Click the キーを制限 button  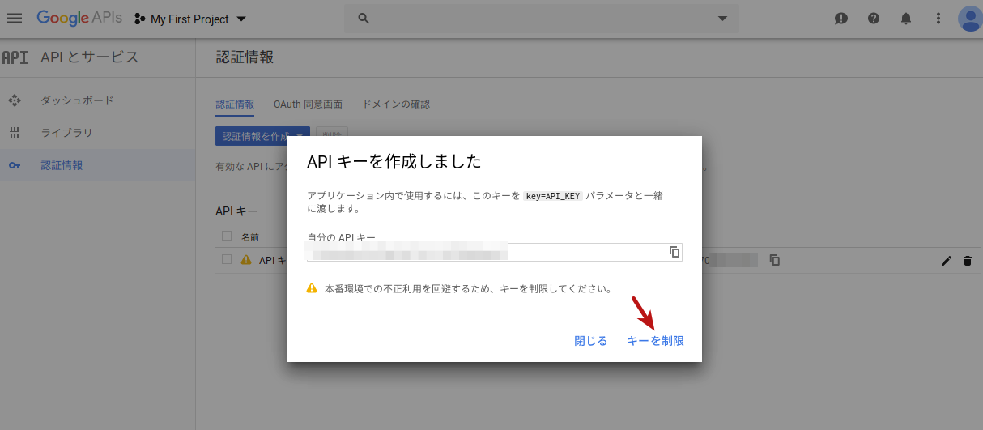click(x=655, y=341)
